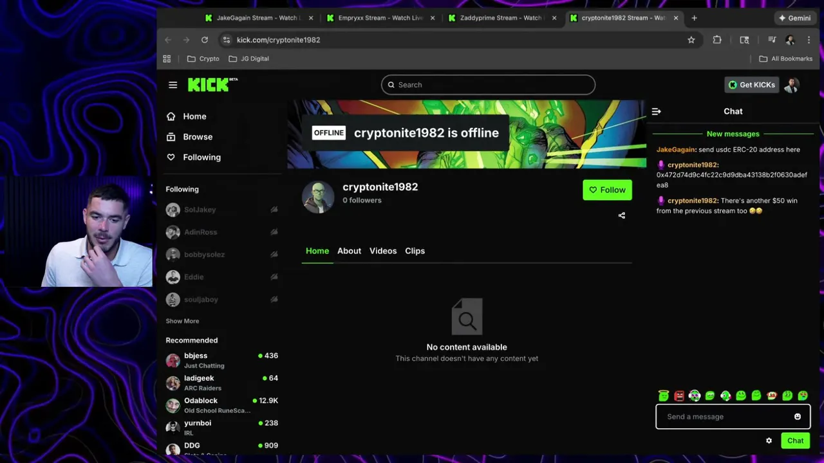Screen dimensions: 824x463
Task: Click the share icon below Follow
Action: (x=622, y=215)
